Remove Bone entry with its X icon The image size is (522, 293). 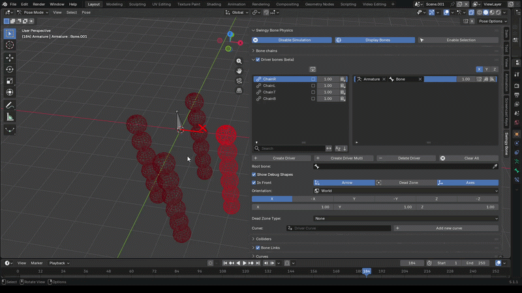point(420,79)
